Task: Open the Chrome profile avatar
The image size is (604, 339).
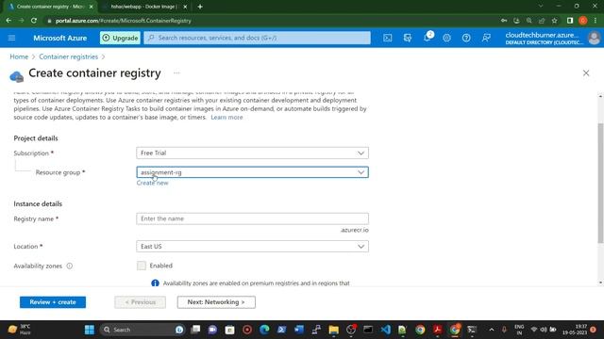Action: (583, 21)
